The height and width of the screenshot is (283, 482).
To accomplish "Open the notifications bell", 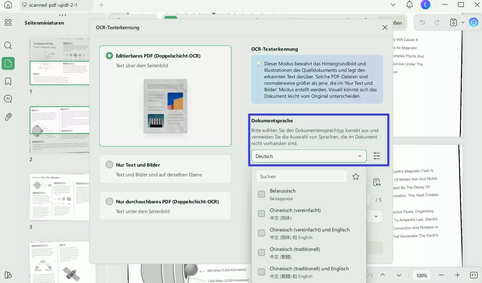I will pos(410,5).
